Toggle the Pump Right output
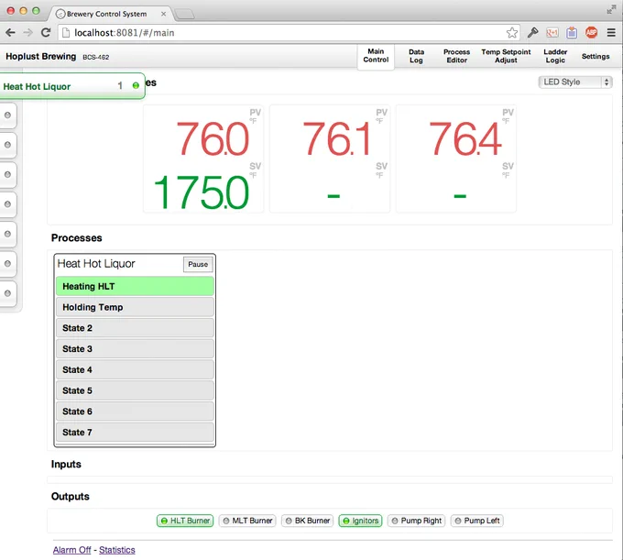Screen dimensions: 623x560 pyautogui.click(x=416, y=521)
